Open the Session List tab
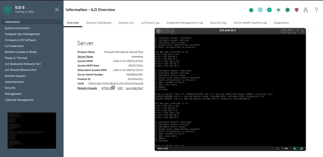 (126, 23)
